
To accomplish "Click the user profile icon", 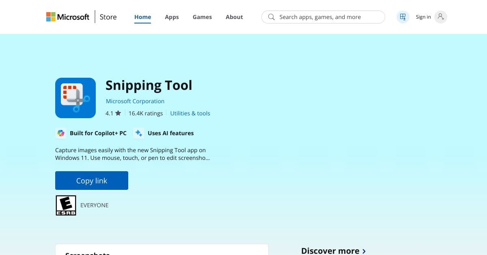I will tap(441, 17).
